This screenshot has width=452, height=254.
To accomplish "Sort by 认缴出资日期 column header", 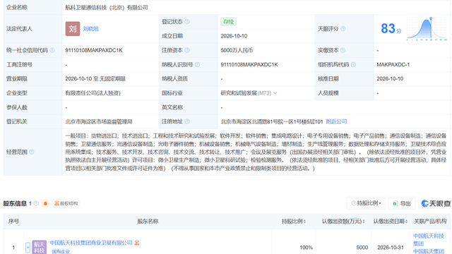I will [x=391, y=221].
